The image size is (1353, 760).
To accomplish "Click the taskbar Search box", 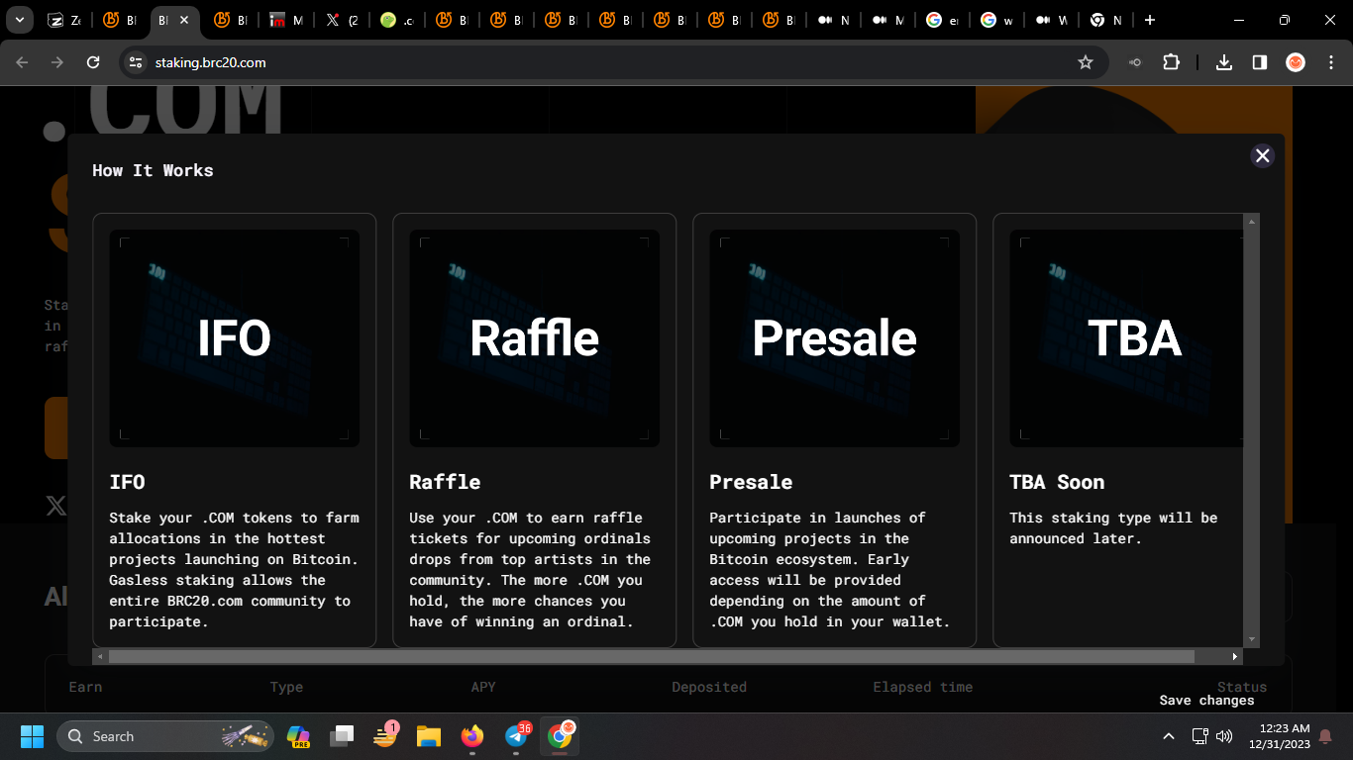I will tap(164, 736).
